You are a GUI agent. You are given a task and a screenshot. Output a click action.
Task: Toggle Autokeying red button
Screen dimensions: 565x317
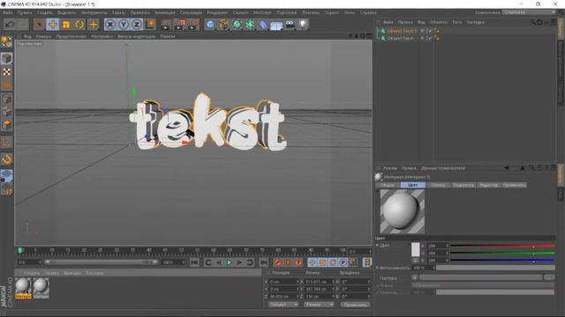288,262
